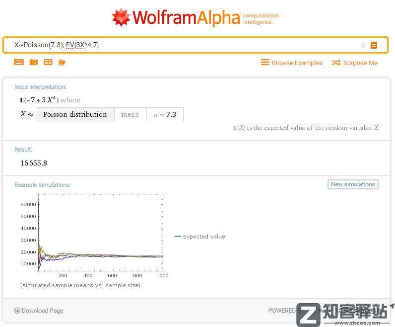Click the mean parameter cell
The image size is (395, 327).
coord(130,114)
